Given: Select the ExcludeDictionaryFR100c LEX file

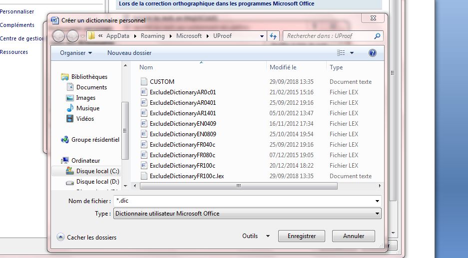Looking at the screenshot, I should (x=182, y=166).
